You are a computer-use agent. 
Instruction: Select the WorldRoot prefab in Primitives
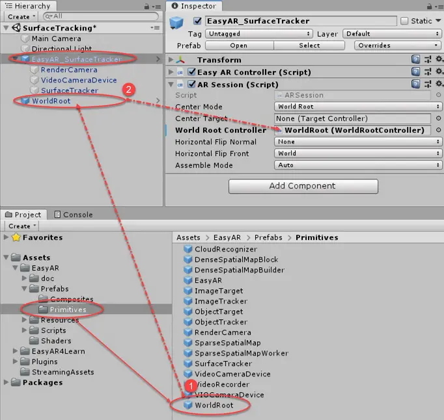209,405
